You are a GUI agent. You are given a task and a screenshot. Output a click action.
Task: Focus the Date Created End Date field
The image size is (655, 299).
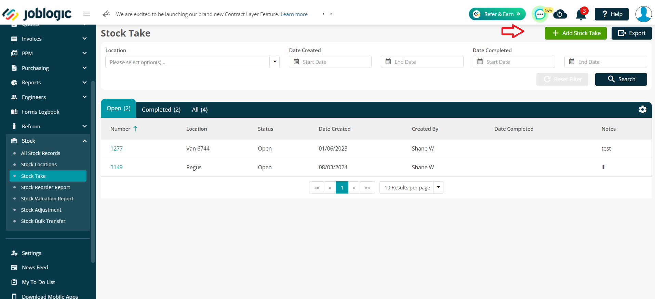422,62
